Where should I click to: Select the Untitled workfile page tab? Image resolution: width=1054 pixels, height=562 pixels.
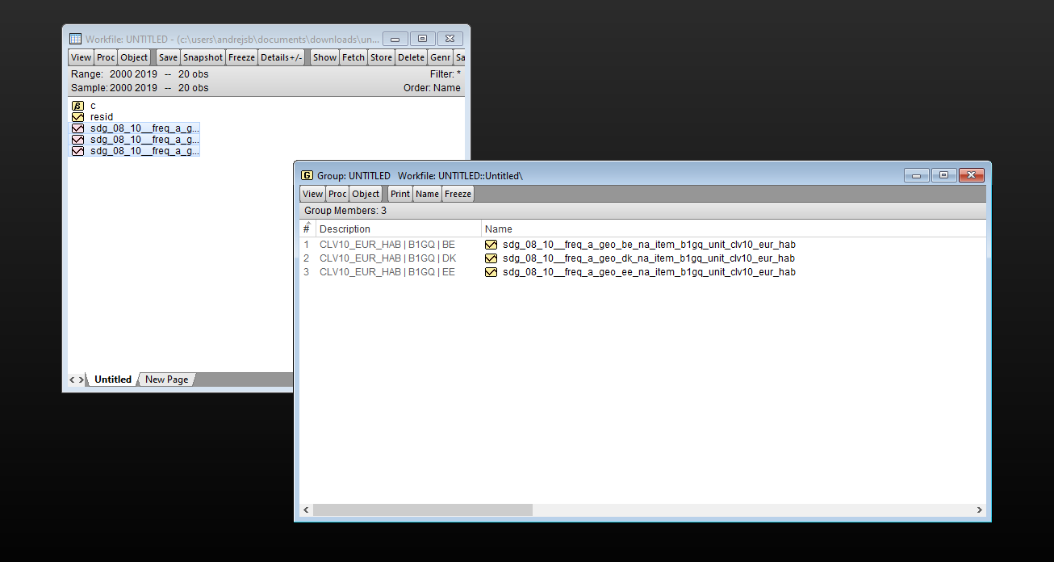coord(112,380)
